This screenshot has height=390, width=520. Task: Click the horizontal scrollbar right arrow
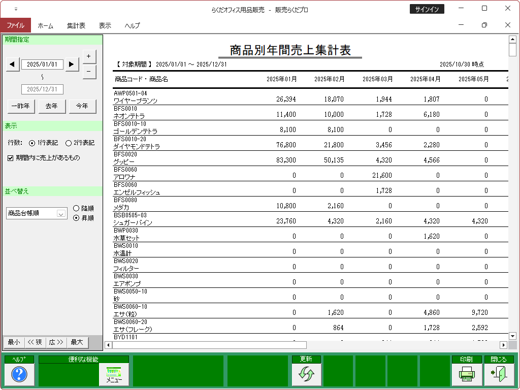504,345
